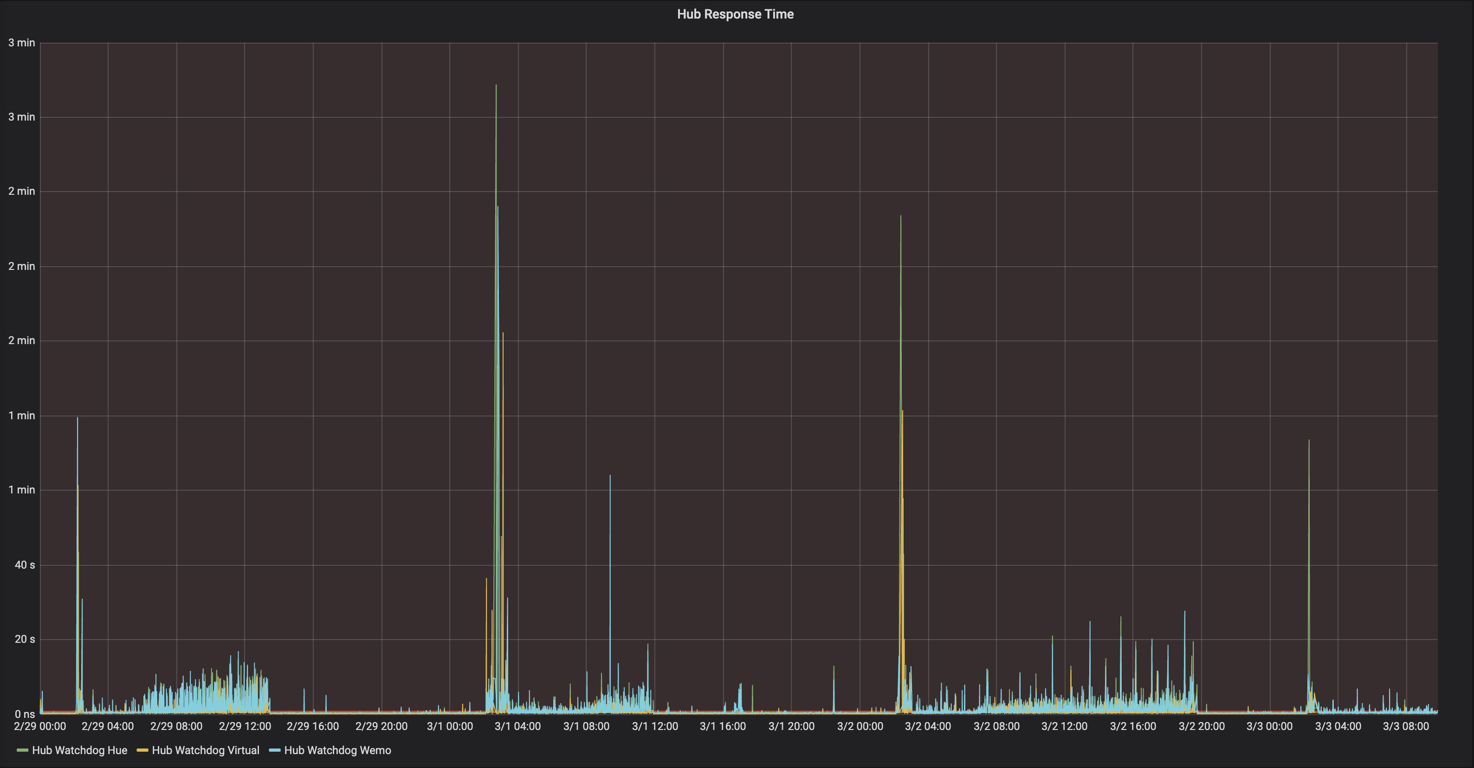The height and width of the screenshot is (768, 1474).
Task: Open the Hub Response Time panel title menu
Action: click(x=735, y=14)
